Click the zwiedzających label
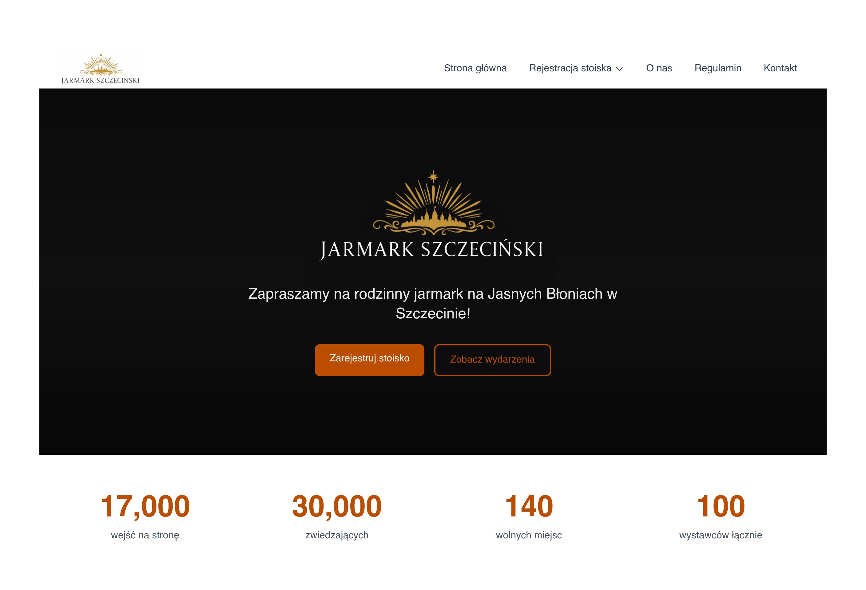This screenshot has width=866, height=590. point(337,535)
